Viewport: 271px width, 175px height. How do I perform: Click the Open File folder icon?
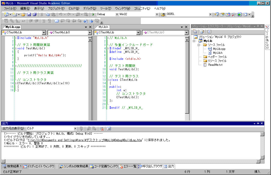pos(23,14)
